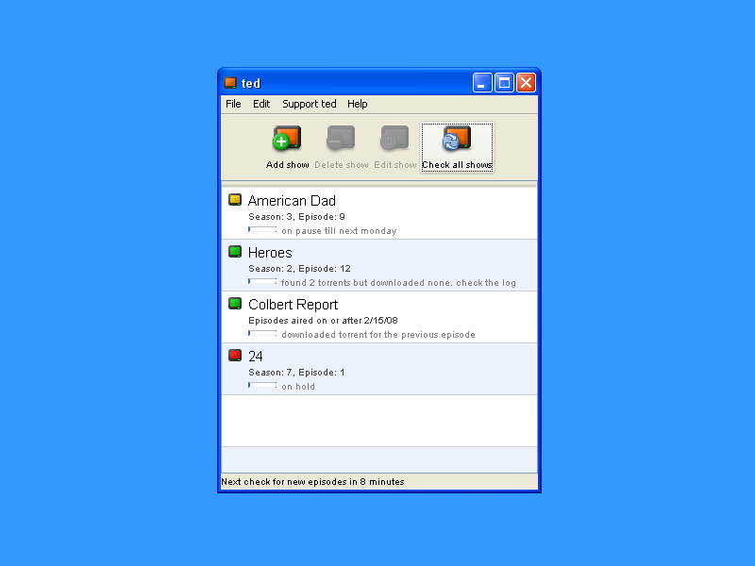Select the show titled 24

click(x=255, y=357)
